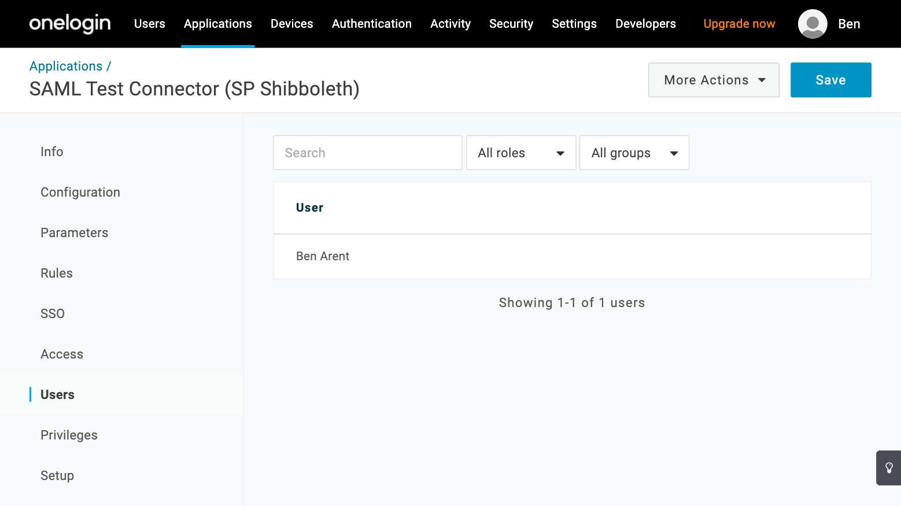Open the Authentication menu
Screen dimensions: 901x506
click(x=371, y=24)
